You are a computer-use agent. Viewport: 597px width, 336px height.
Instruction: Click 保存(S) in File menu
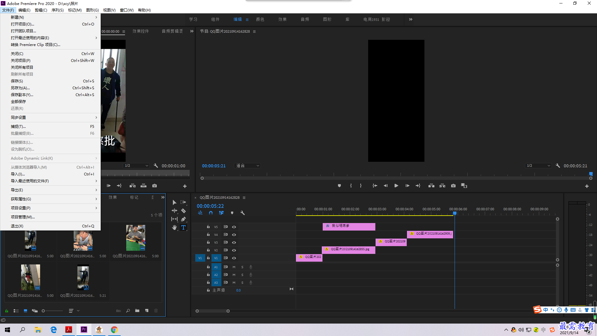coord(50,81)
